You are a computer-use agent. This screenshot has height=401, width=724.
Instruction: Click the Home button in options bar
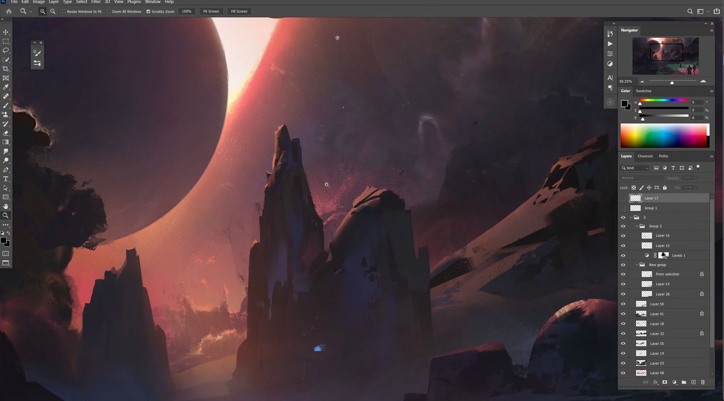(x=9, y=11)
